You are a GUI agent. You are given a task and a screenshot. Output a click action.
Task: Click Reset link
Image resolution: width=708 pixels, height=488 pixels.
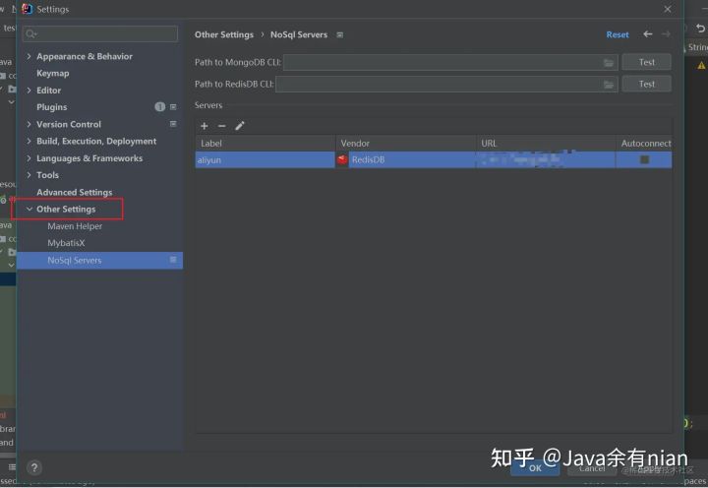click(618, 34)
